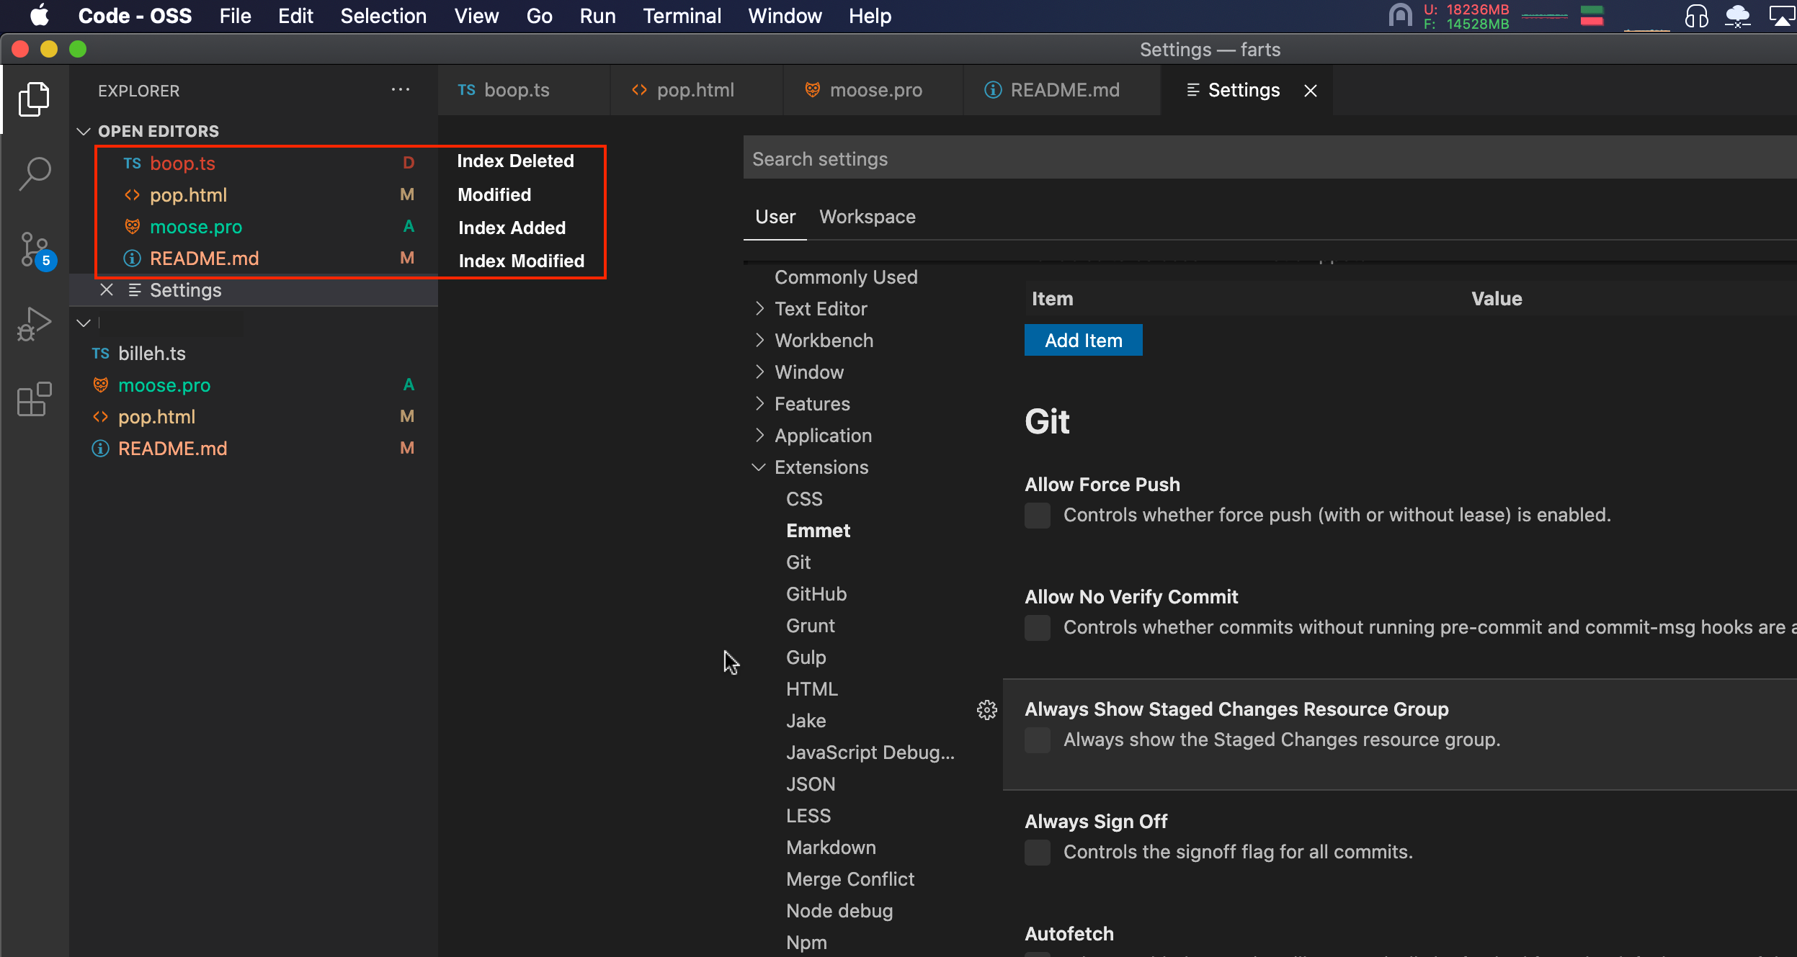Image resolution: width=1797 pixels, height=957 pixels.
Task: Click TypeScript icon next to billeh.ts
Action: pyautogui.click(x=100, y=354)
